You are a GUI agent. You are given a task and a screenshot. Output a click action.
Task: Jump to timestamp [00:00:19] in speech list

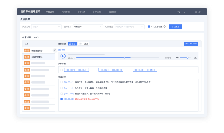69,88
